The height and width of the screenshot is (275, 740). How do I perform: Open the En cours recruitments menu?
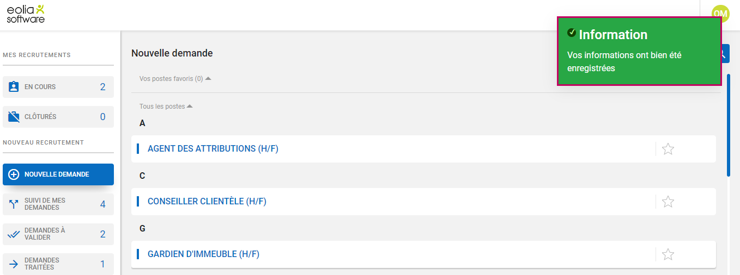pos(58,87)
